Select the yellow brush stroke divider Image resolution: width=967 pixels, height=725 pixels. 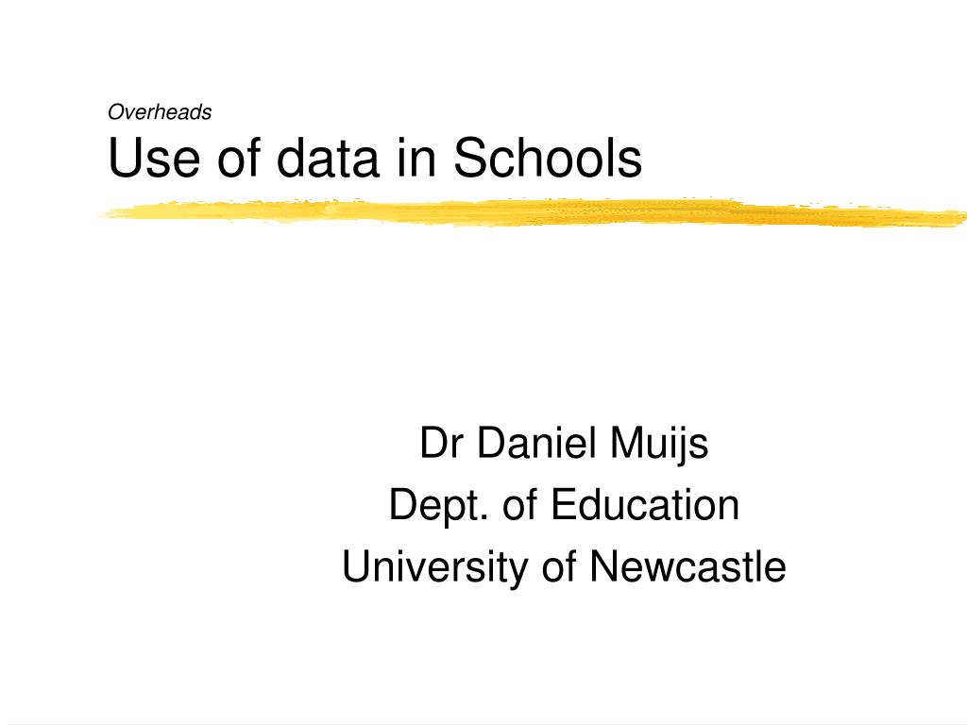click(x=532, y=212)
